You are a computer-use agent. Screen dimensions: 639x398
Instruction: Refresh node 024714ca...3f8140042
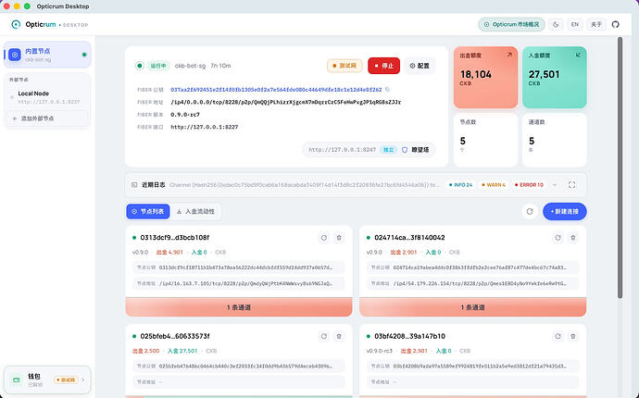click(558, 238)
